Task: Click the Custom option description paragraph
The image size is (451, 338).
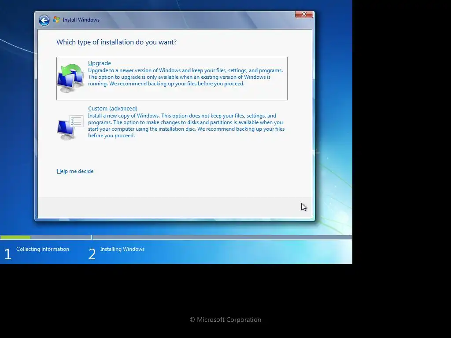Action: click(186, 125)
